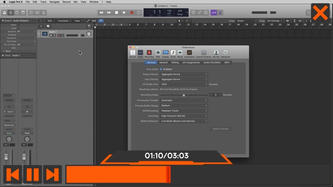Select Display icon in Preferences toolbar

tap(166, 54)
